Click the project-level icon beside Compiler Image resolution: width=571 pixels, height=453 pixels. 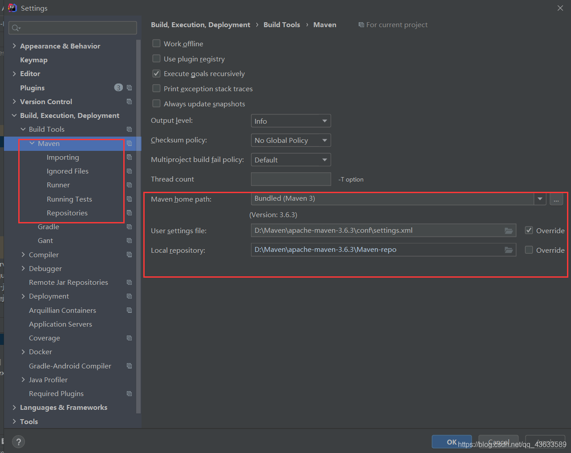(129, 255)
